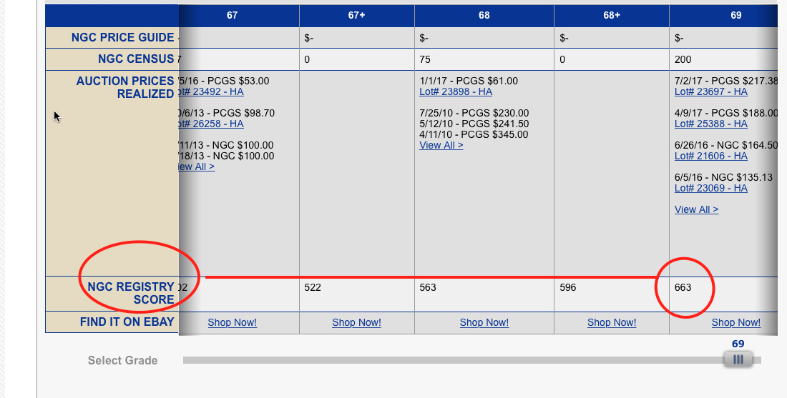
Task: Select the 68+ grade column header
Action: [x=611, y=16]
